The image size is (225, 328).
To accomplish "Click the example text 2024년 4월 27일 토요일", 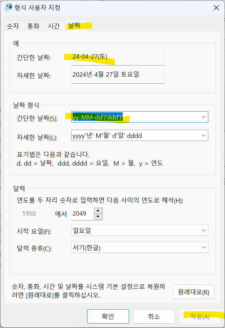I will coord(106,74).
